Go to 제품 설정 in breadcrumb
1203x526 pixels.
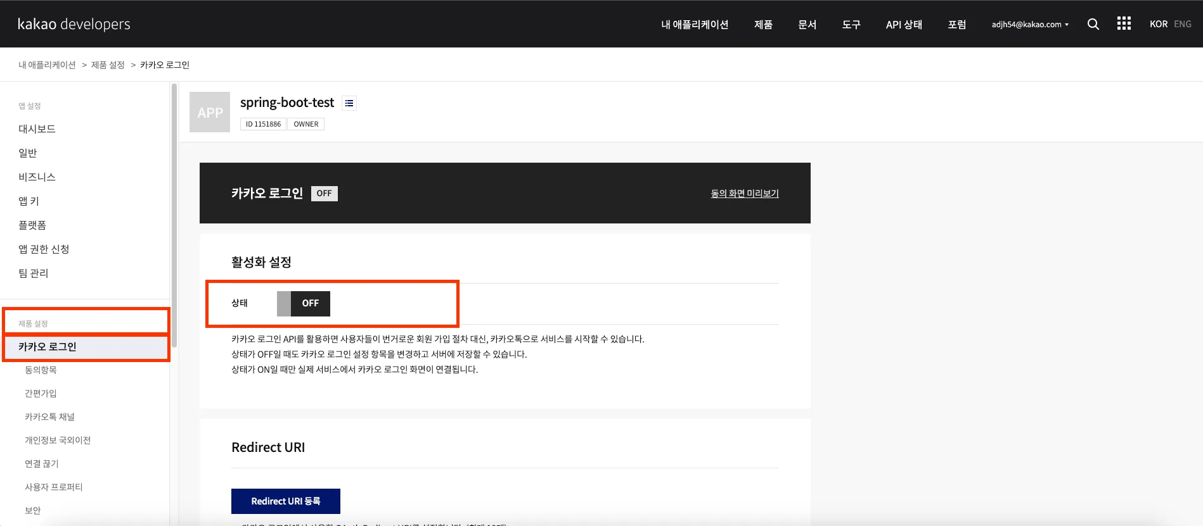tap(108, 65)
